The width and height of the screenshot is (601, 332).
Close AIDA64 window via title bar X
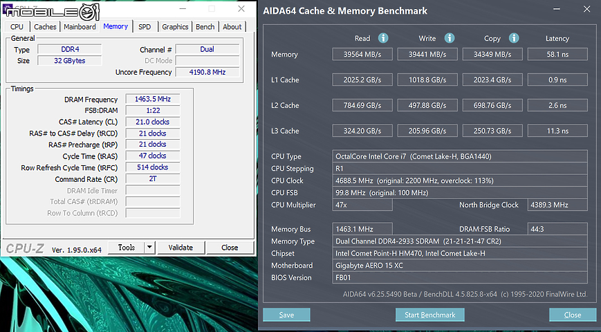pos(586,9)
